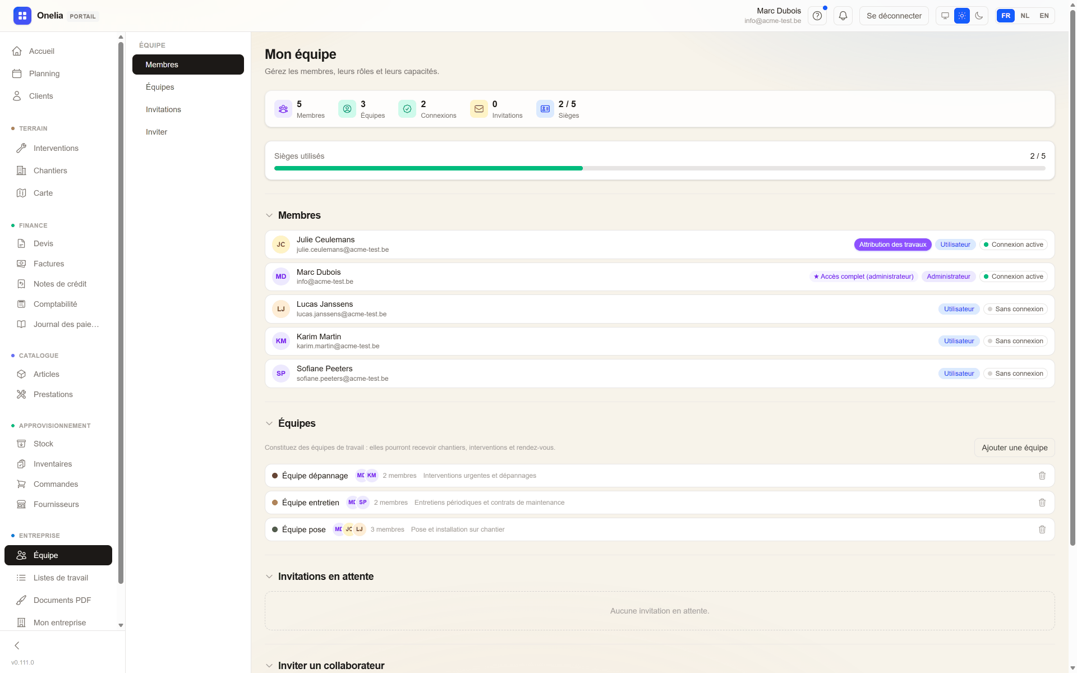The image size is (1077, 673).
Task: Click the Onelia logo icon
Action: [22, 16]
